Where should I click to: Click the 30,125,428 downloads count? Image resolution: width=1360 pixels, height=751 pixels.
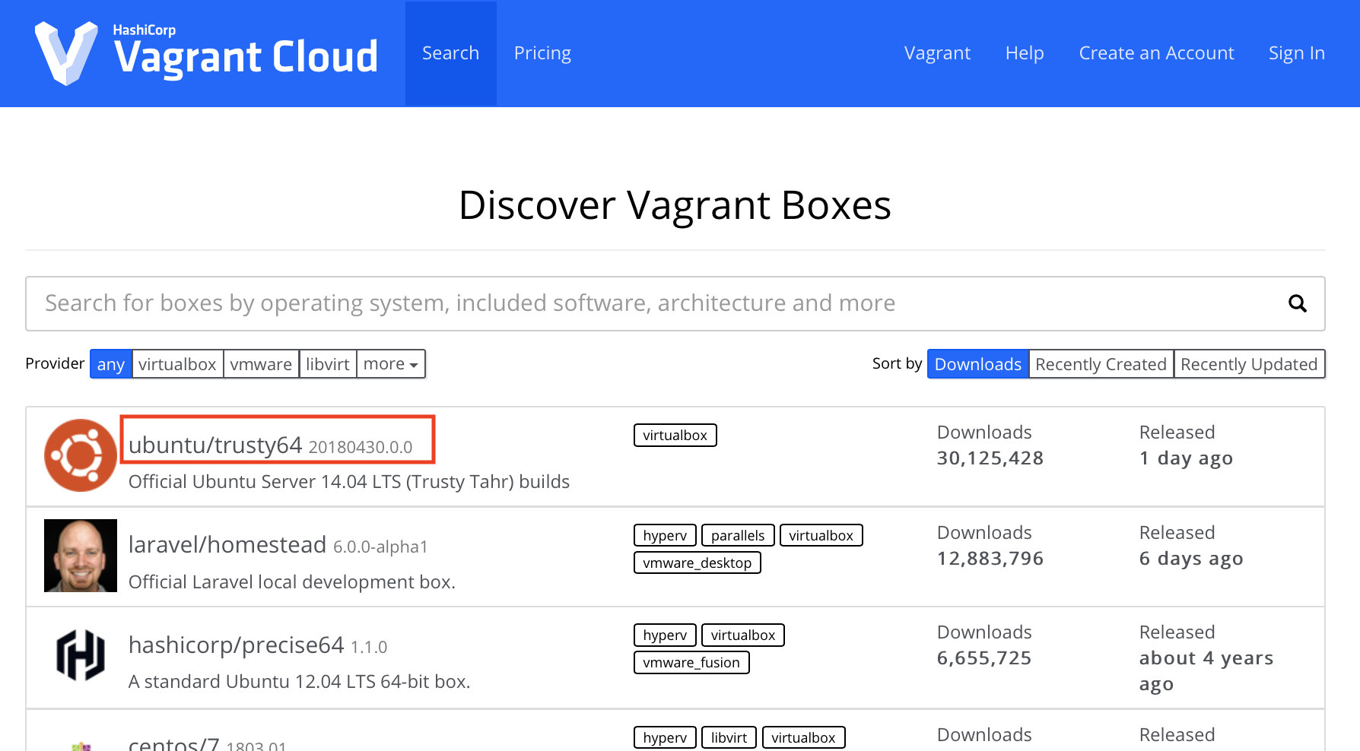pyautogui.click(x=990, y=458)
